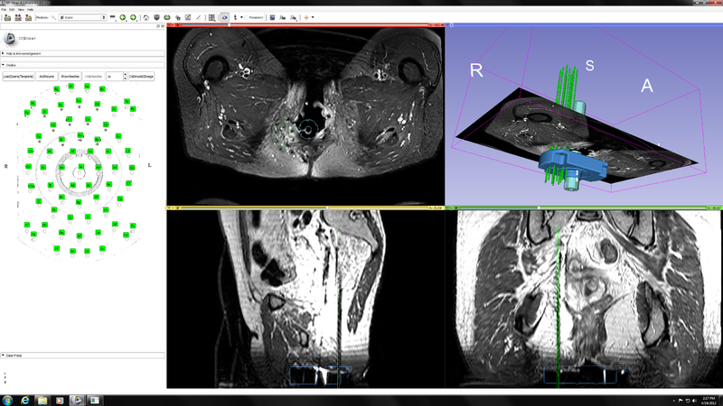Image resolution: width=723 pixels, height=406 pixels.
Task: Click the Load Scene Template button
Action: coord(19,77)
